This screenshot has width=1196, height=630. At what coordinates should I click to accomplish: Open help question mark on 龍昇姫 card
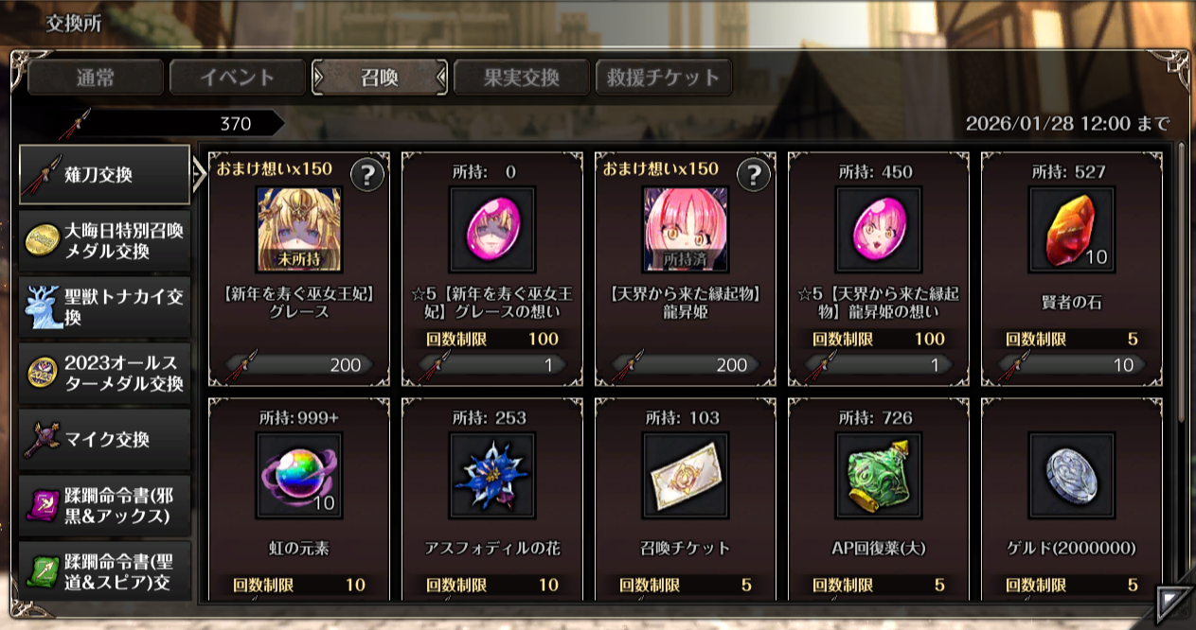click(754, 175)
